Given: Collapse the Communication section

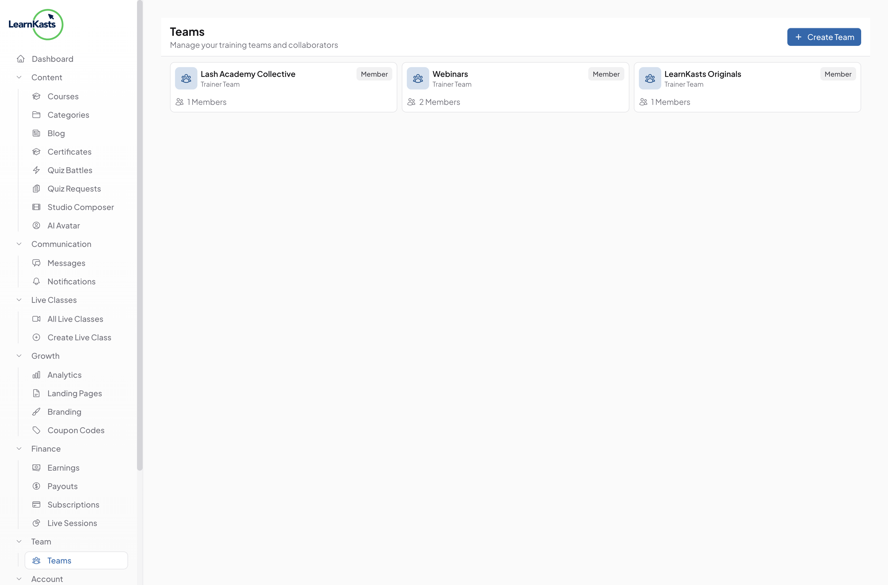Looking at the screenshot, I should (19, 244).
